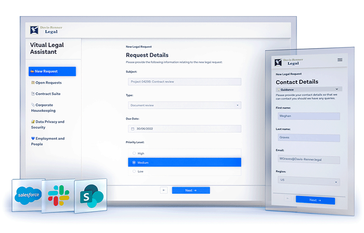364x233 pixels.
Task: Expand the Region dropdown set to US
Action: [x=308, y=181]
